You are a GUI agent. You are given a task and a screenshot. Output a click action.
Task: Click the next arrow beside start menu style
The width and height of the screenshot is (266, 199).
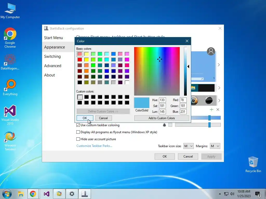click(x=219, y=65)
